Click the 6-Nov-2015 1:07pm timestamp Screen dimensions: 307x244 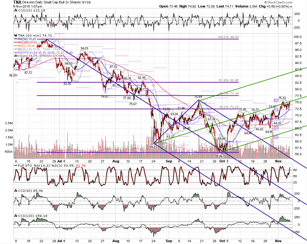(28, 6)
